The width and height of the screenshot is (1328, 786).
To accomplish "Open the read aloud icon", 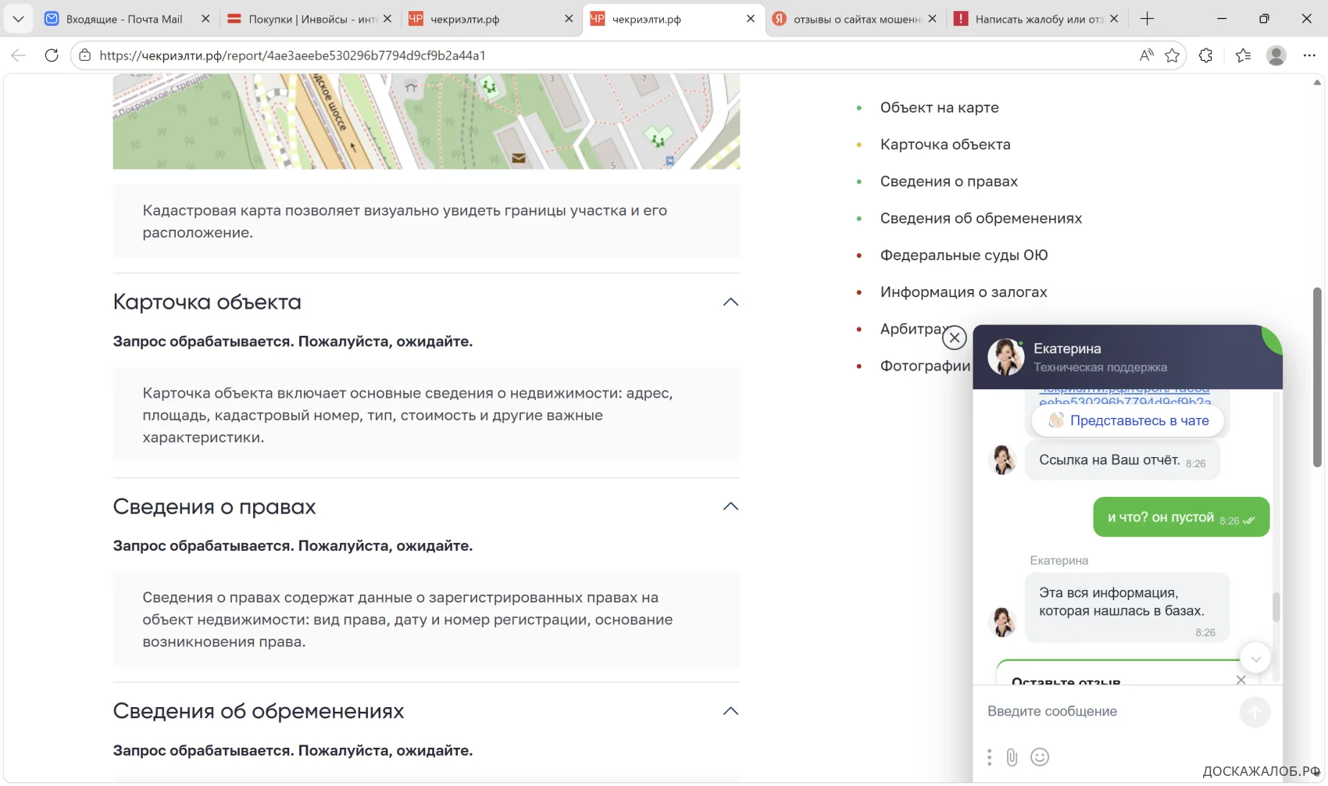I will [x=1146, y=55].
